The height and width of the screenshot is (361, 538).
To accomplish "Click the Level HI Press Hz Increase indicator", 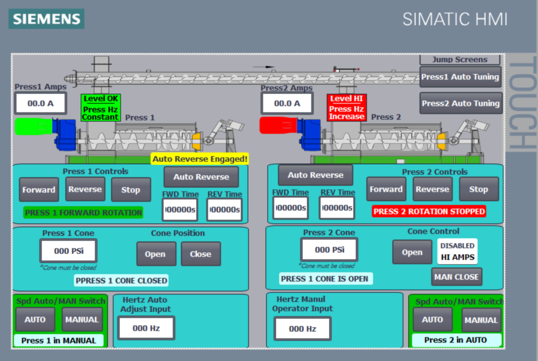I will click(346, 109).
